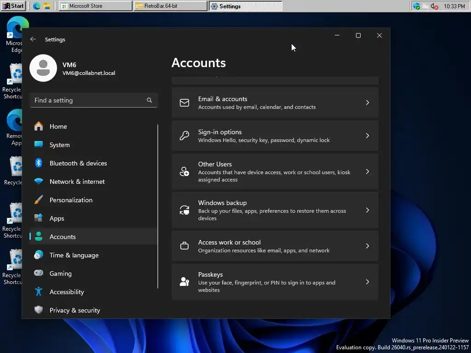Screen dimensions: 471x353
Task: Click the search magnifier in Find a setting
Action: [149, 100]
